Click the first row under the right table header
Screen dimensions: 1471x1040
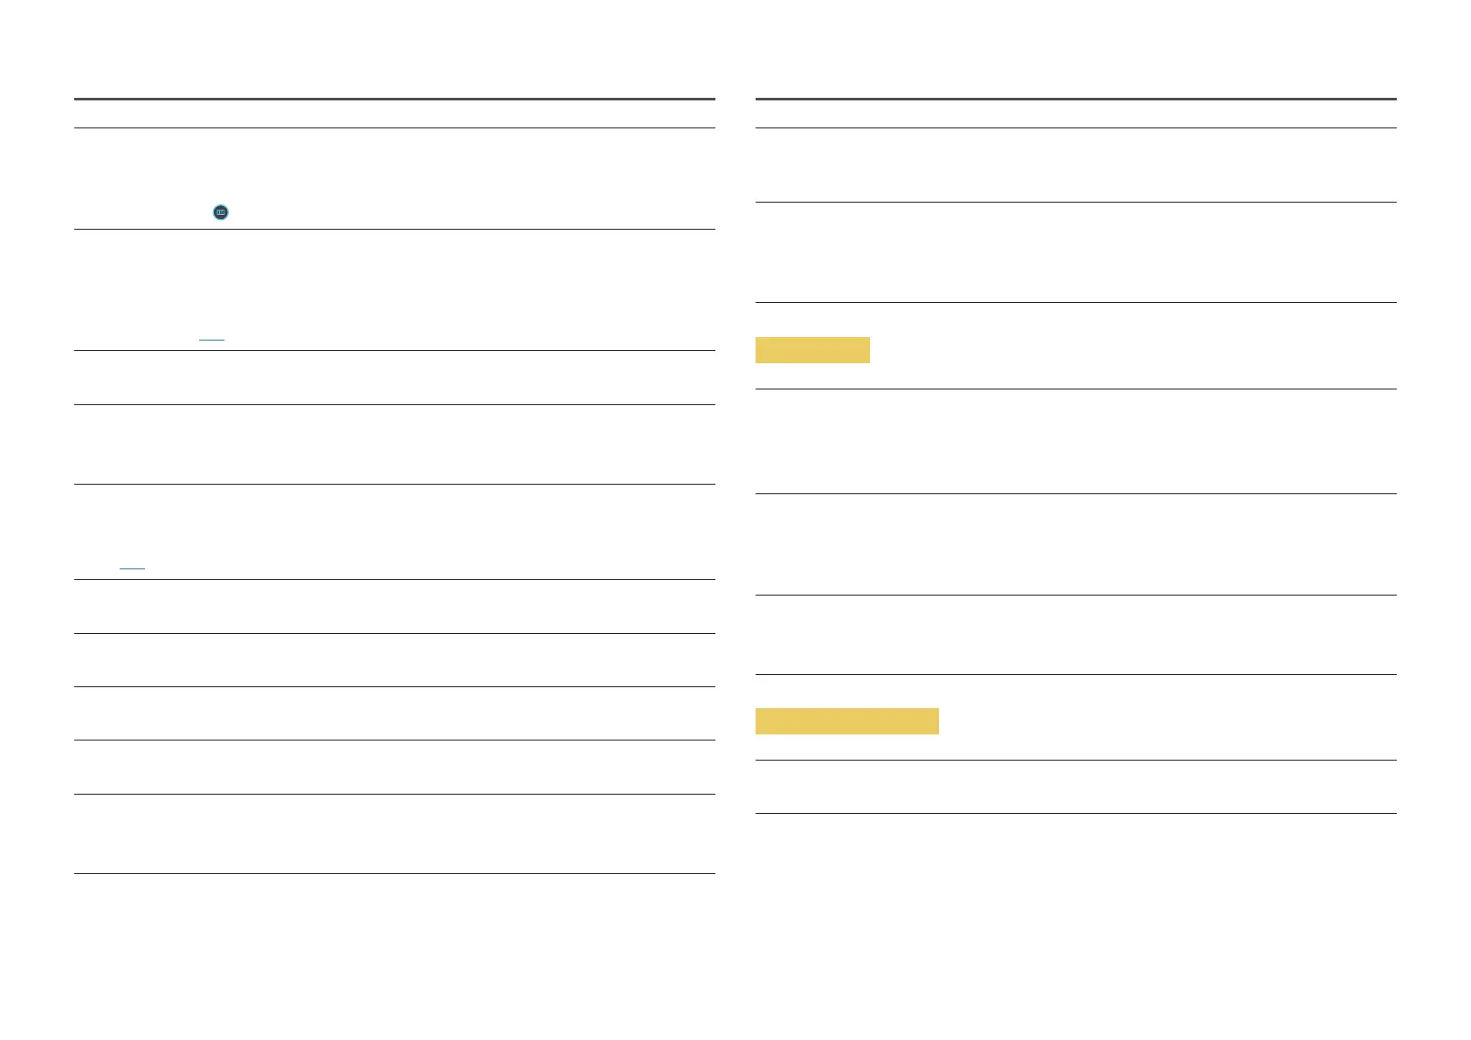pyautogui.click(x=1075, y=165)
